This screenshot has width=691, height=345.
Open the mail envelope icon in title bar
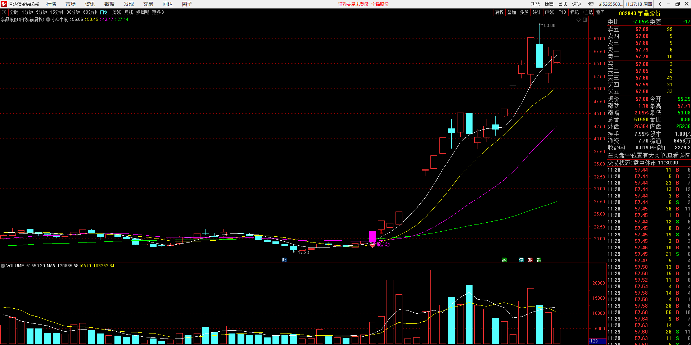(591, 4)
